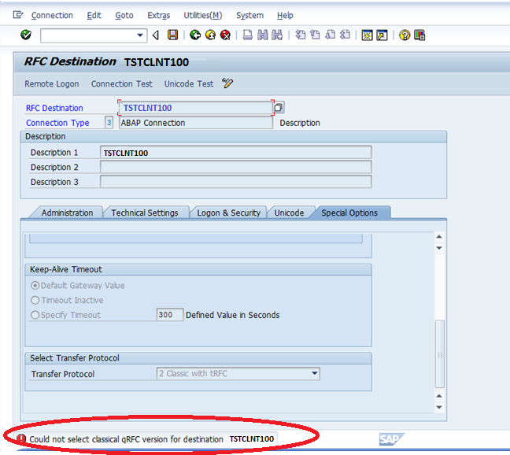The height and width of the screenshot is (455, 510).
Task: Open the System menu
Action: pyautogui.click(x=249, y=15)
